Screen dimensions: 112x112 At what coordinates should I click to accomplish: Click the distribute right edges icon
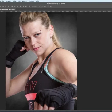[26, 6]
